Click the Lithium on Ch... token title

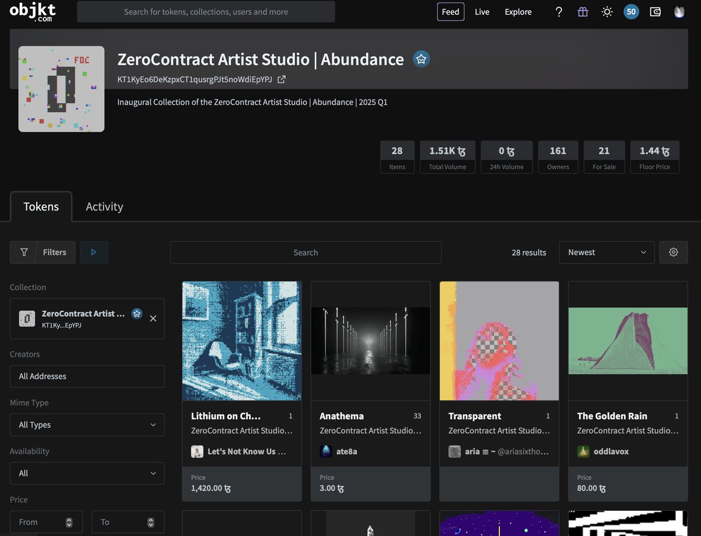(226, 416)
